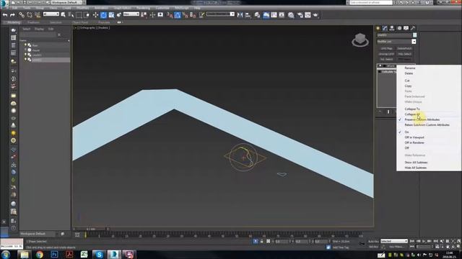Screen dimensions: 462x259
Task: Open bottom-left Workspace Default selector
Action: pos(38,234)
